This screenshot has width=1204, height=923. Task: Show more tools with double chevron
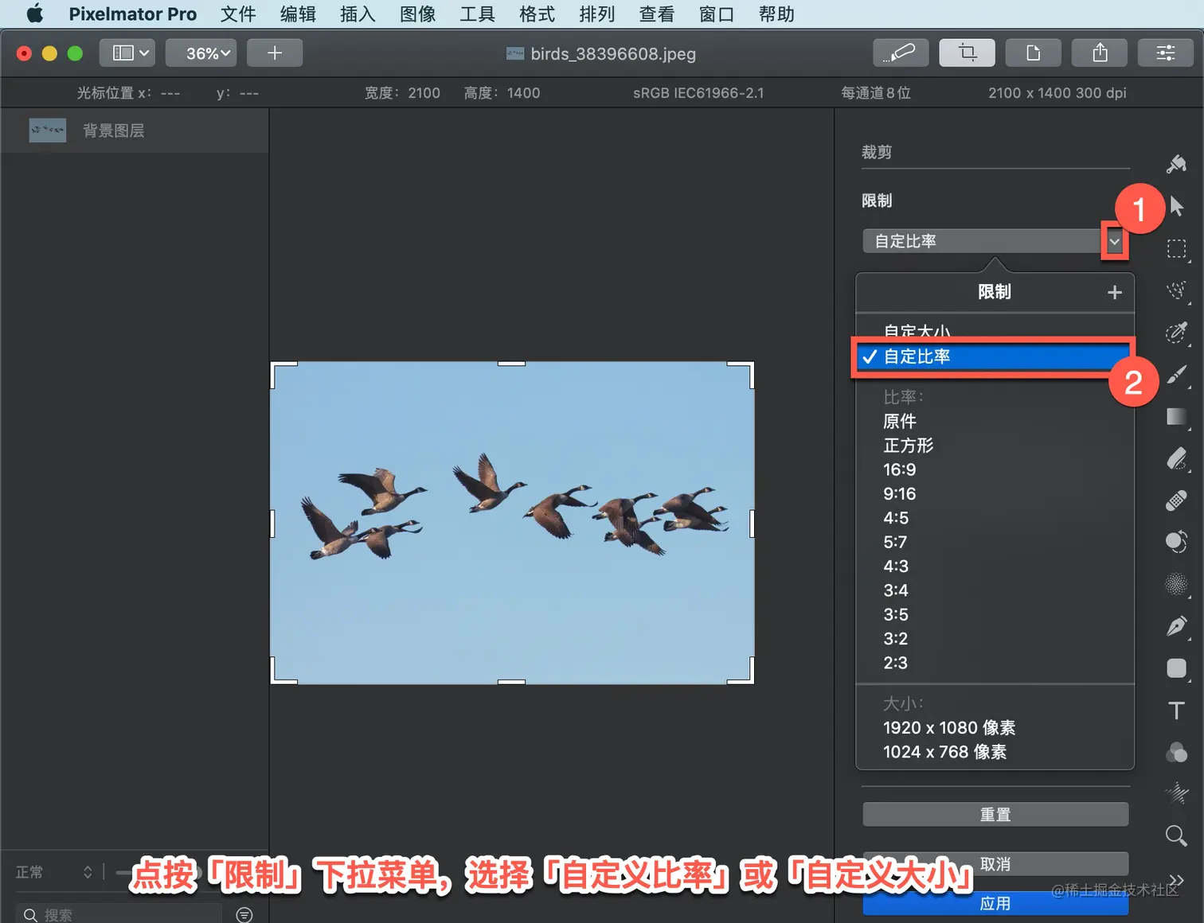(1176, 879)
